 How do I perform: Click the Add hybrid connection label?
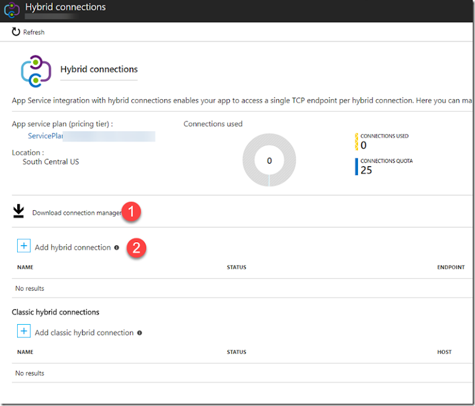coord(72,248)
